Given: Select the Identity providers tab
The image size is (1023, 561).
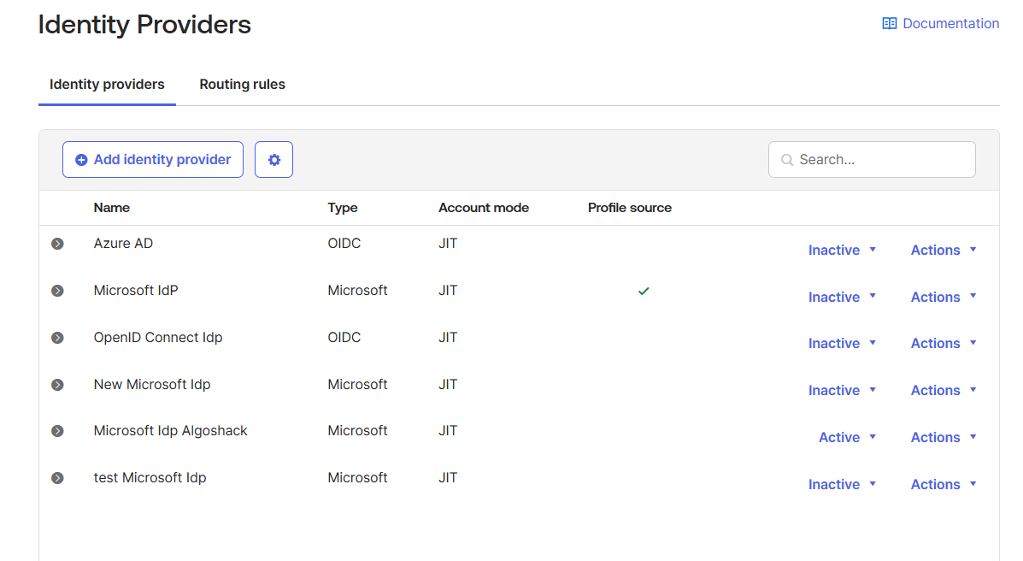Looking at the screenshot, I should (x=107, y=85).
